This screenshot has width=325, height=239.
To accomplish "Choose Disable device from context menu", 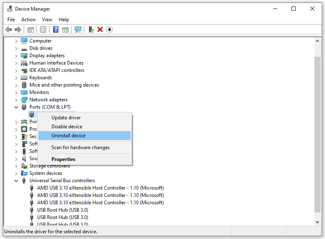I will click(x=85, y=127).
